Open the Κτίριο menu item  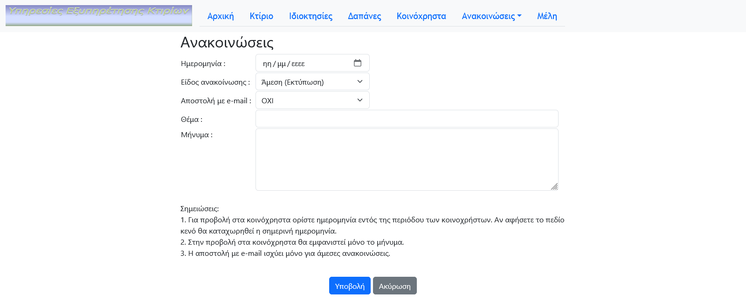262,16
